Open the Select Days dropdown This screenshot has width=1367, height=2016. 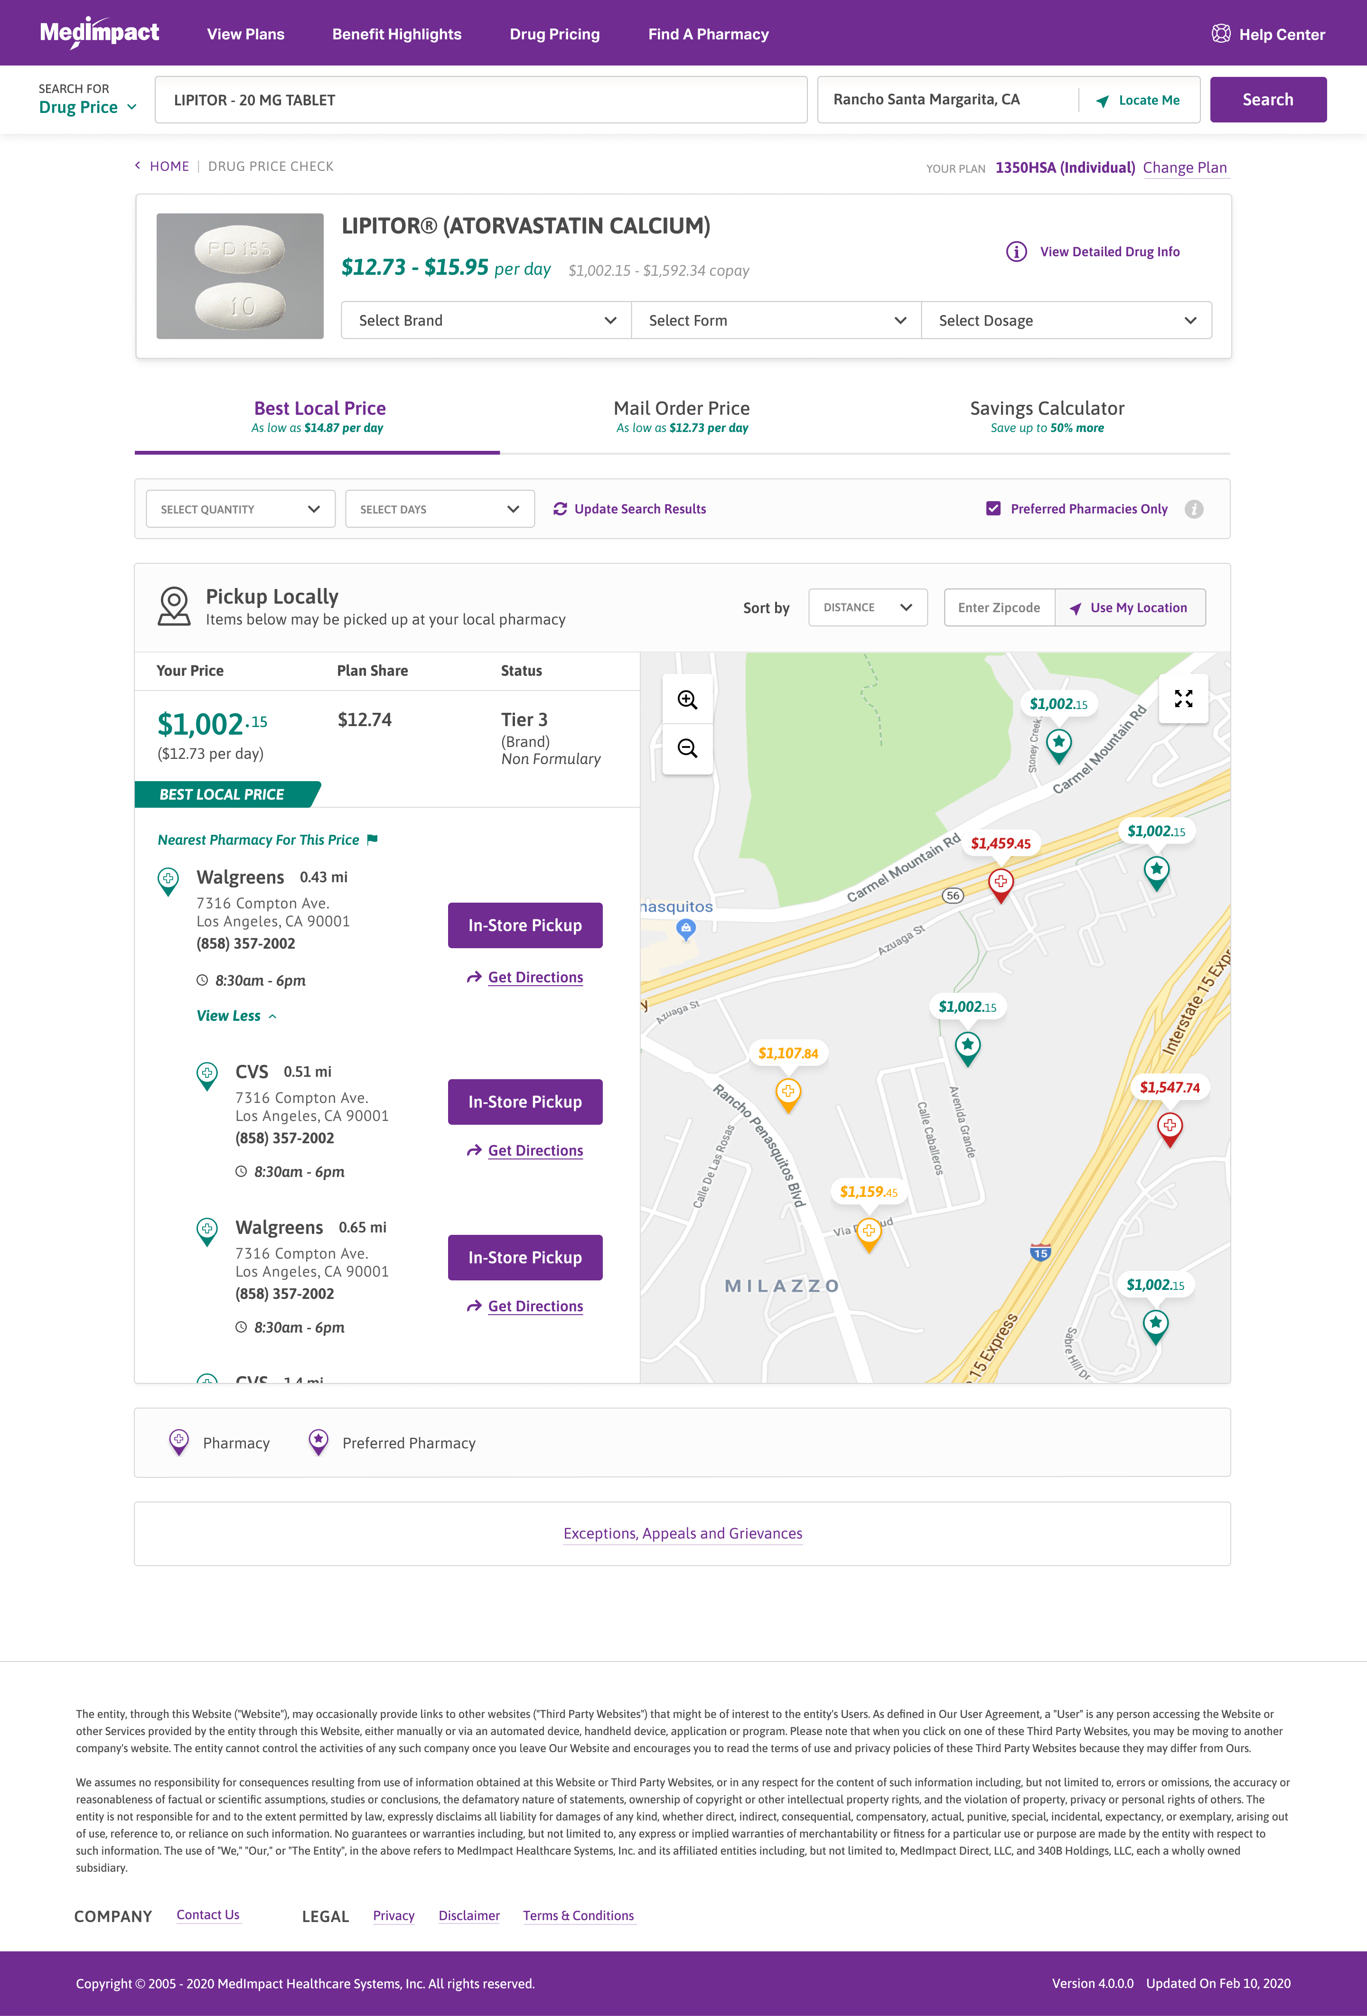(x=440, y=509)
